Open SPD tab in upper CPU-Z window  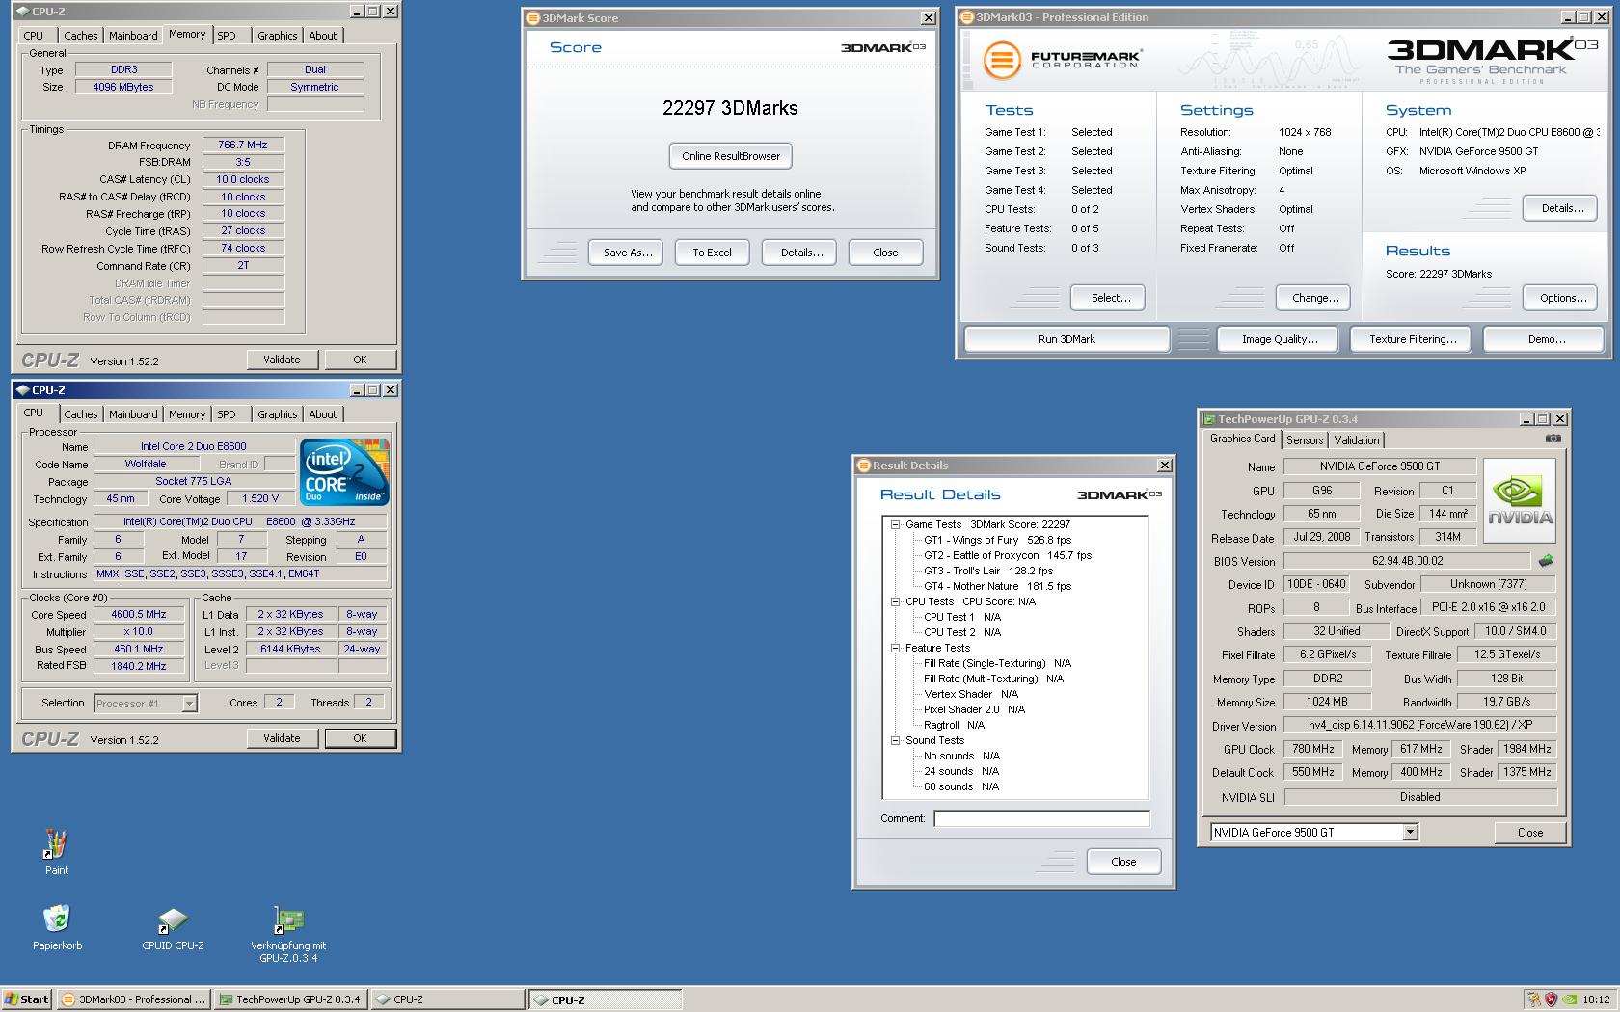pos(227,36)
